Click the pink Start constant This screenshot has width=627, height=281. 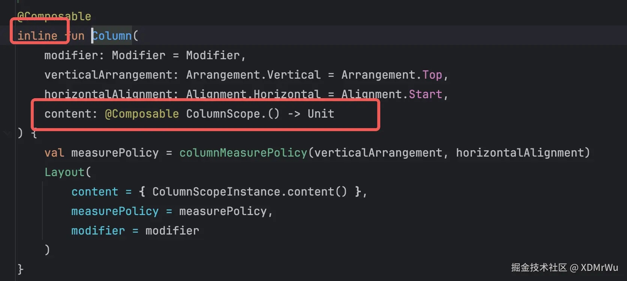tap(426, 94)
